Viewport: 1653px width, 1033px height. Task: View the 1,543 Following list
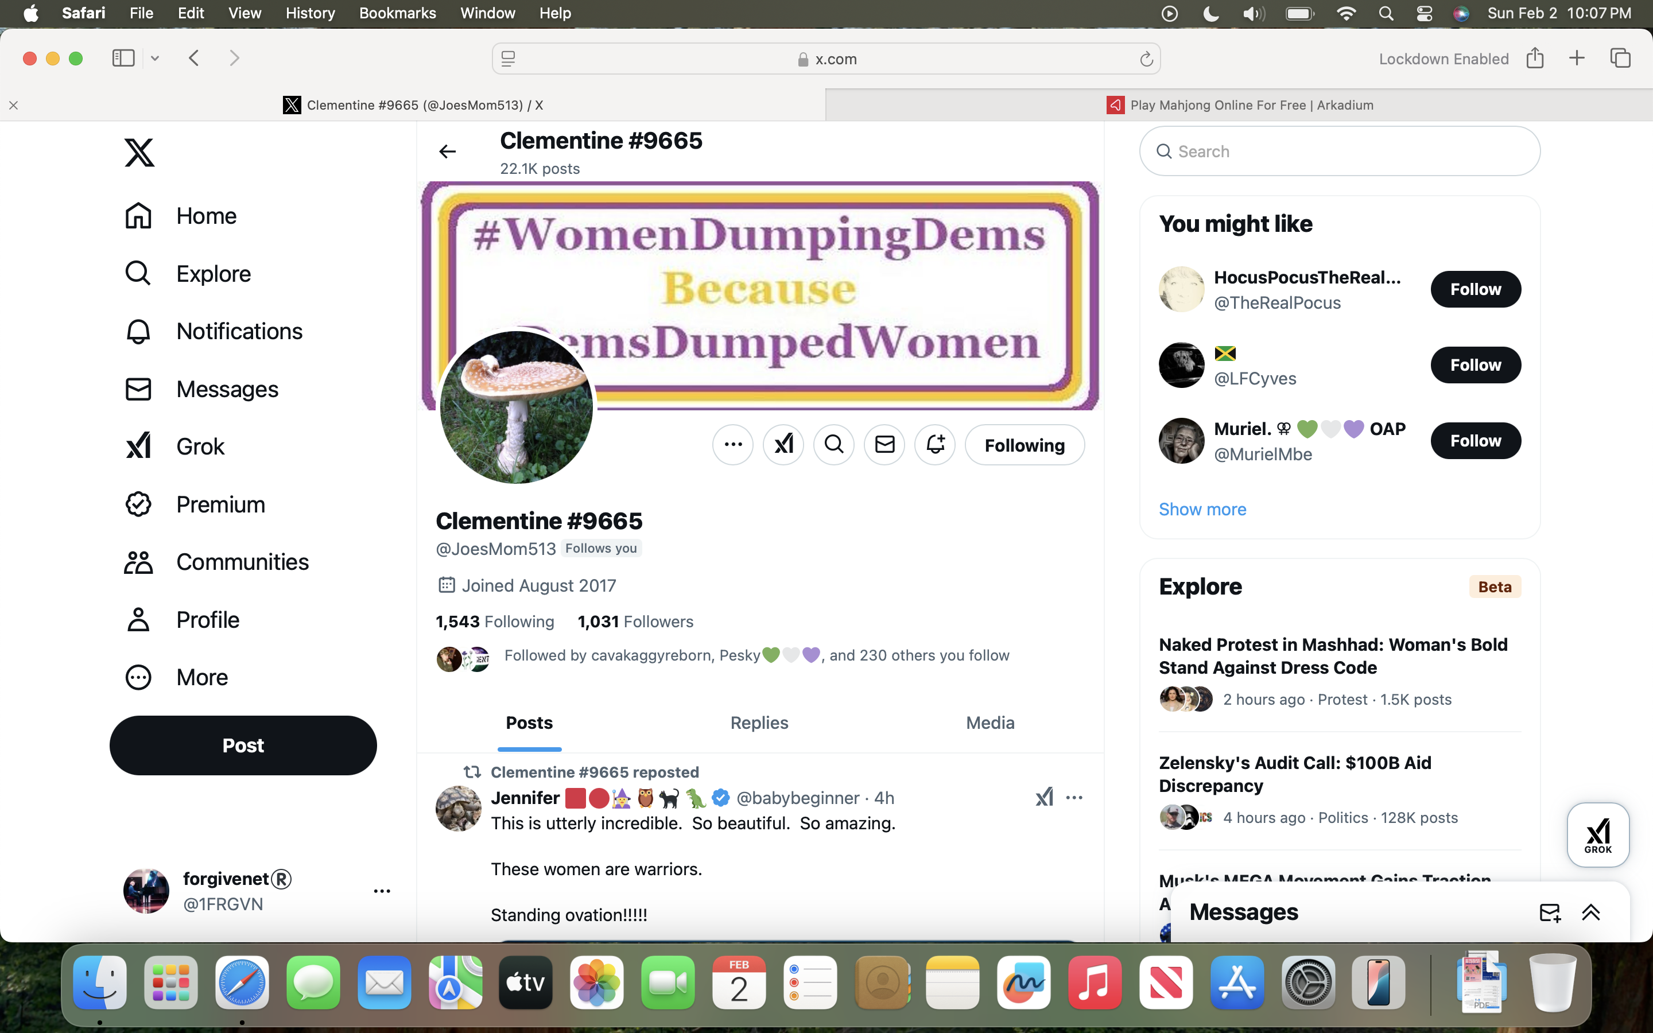click(495, 622)
